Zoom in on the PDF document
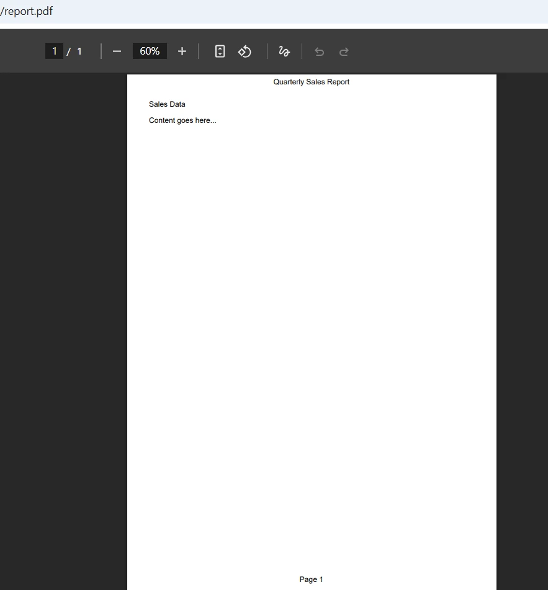This screenshot has width=548, height=590. (182, 51)
